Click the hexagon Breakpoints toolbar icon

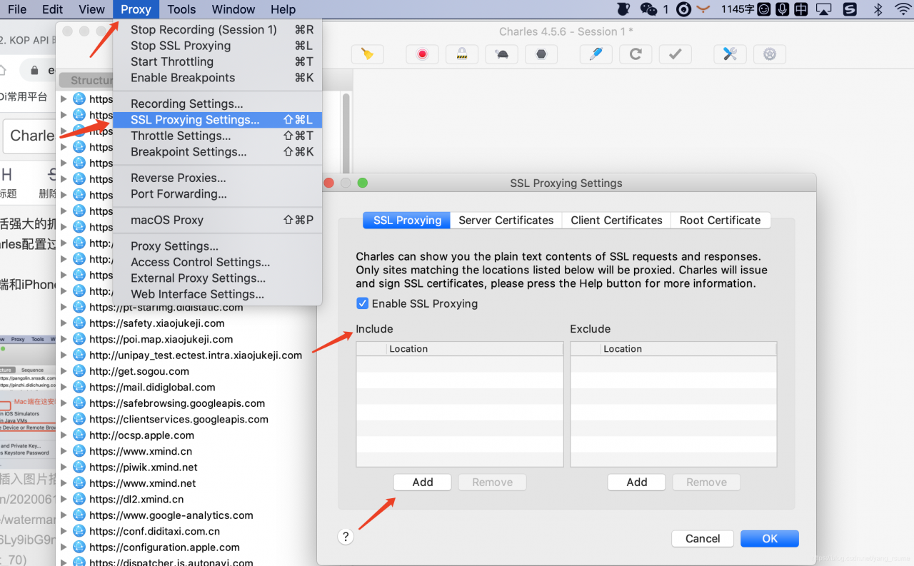pyautogui.click(x=541, y=54)
